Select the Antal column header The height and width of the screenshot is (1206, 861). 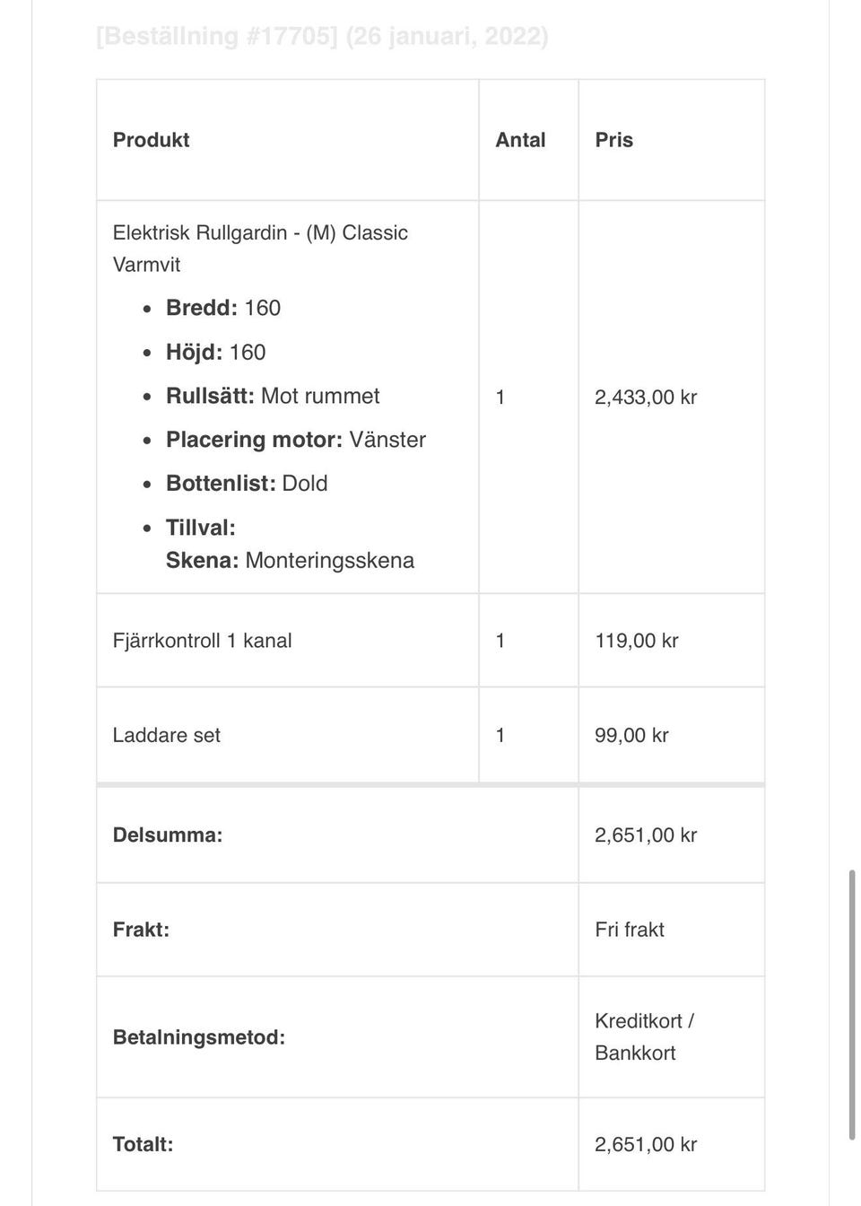[520, 140]
